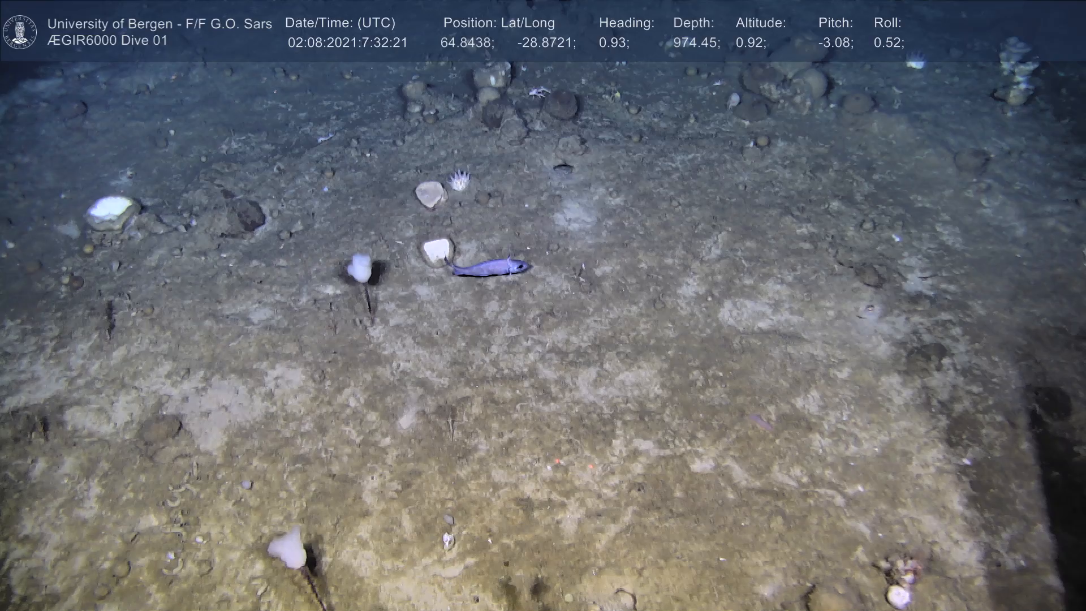1086x611 pixels.
Task: Click the Depth: label
Action: tap(693, 23)
